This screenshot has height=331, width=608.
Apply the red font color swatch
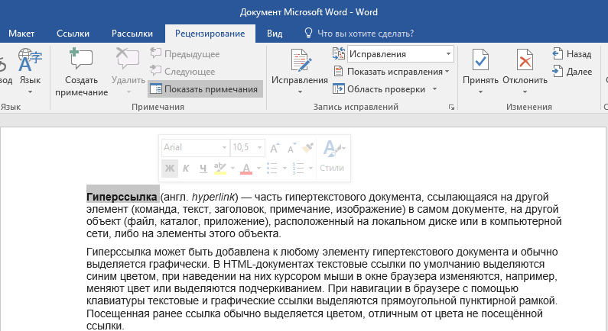tap(246, 168)
